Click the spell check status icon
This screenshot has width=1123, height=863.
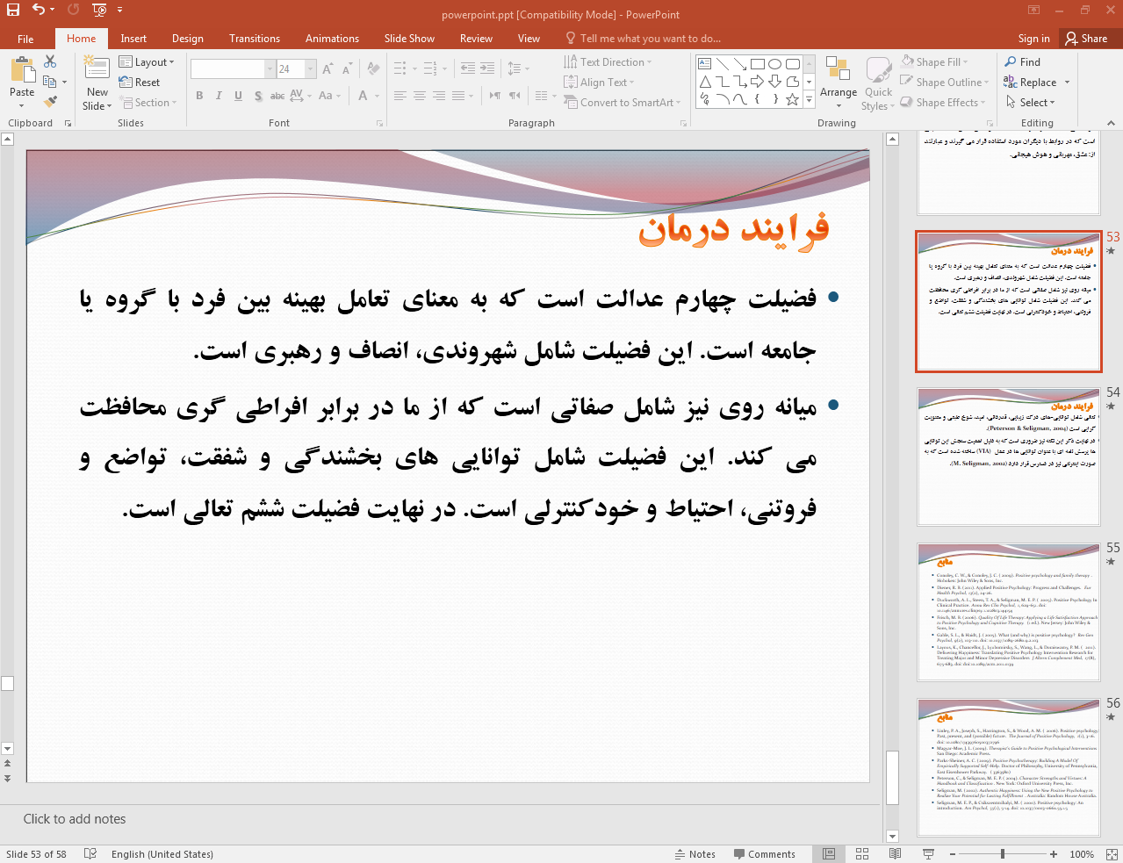click(90, 853)
